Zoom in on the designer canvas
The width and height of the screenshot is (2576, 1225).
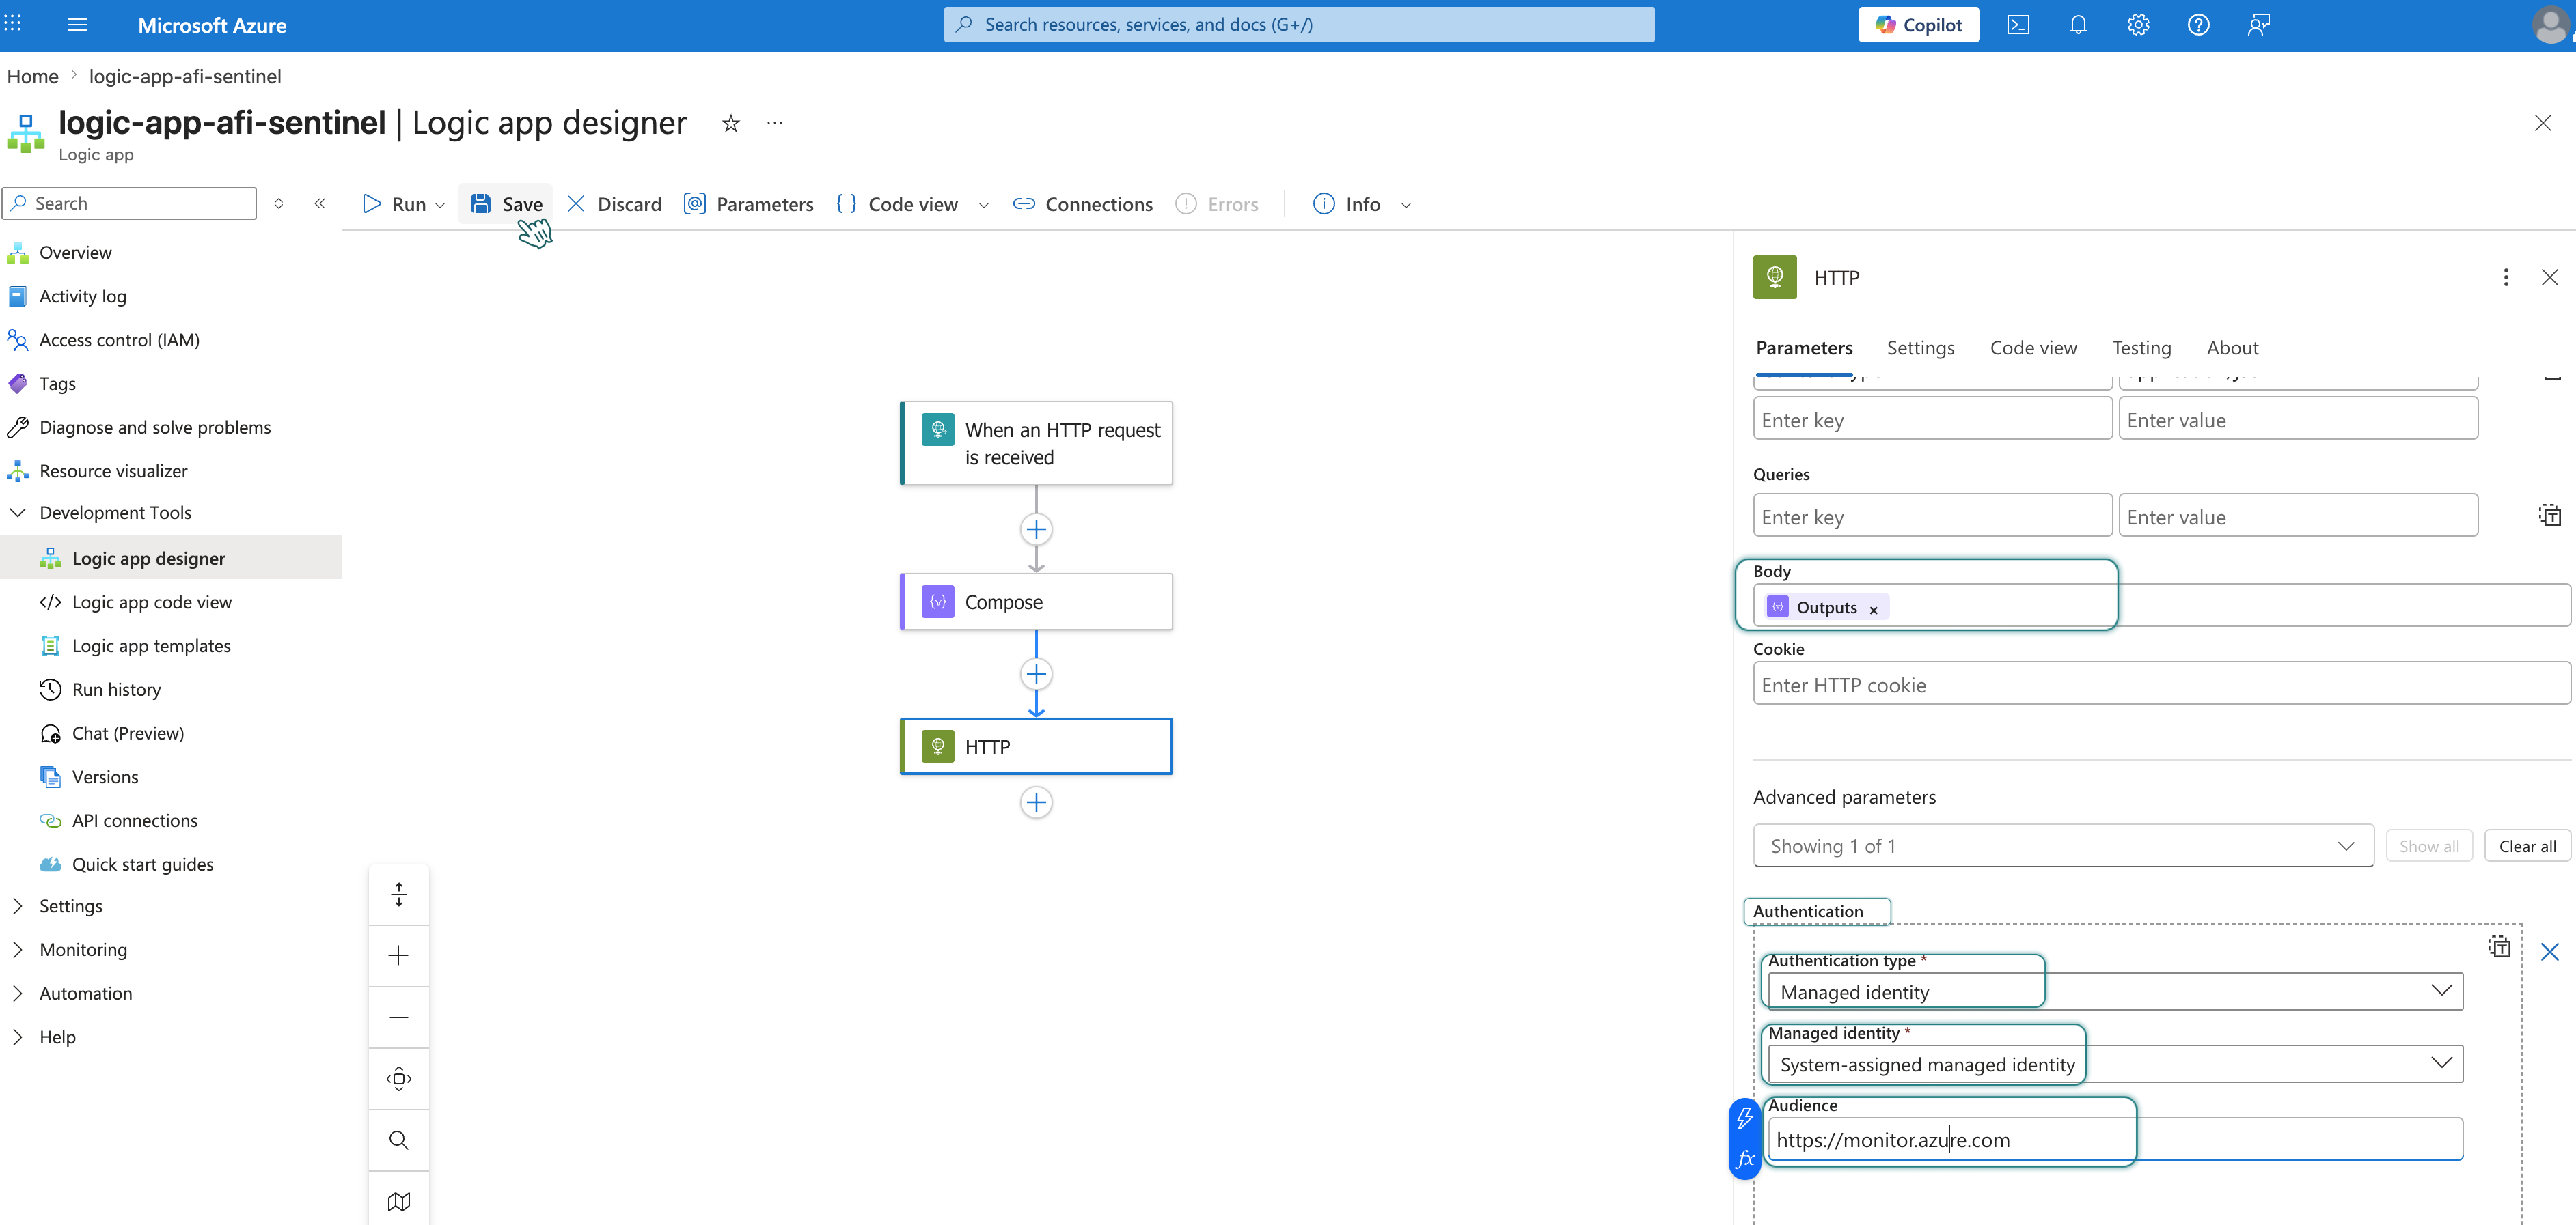coord(399,955)
